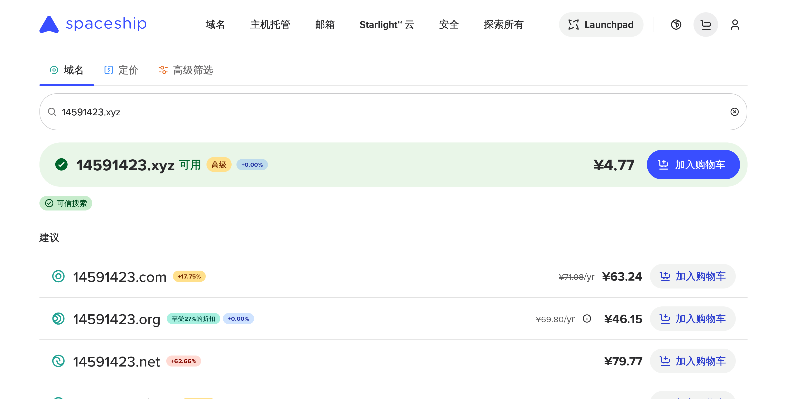This screenshot has width=787, height=399.
Task: Click the 14591423.net registry icon
Action: coord(58,361)
